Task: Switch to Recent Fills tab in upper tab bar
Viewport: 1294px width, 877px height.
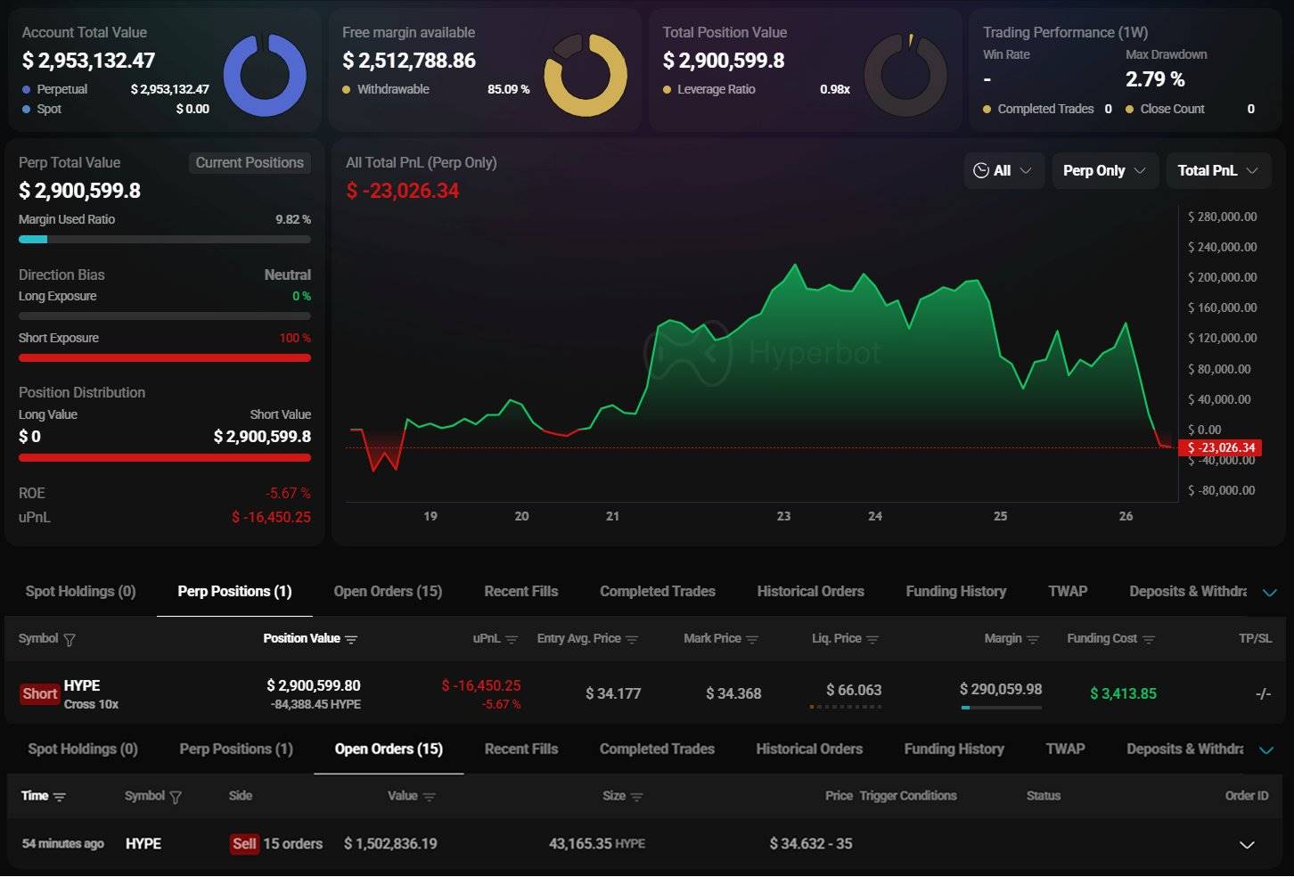Action: pos(520,592)
